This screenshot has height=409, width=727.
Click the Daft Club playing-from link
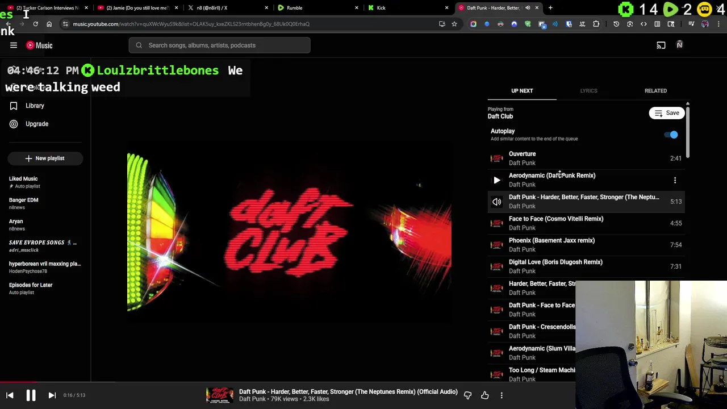tap(500, 116)
